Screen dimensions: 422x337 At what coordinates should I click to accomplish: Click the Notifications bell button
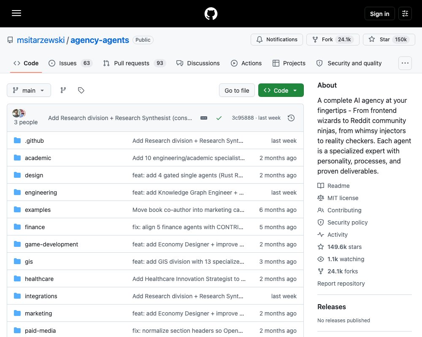click(277, 40)
